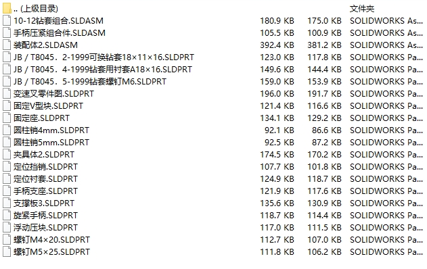Image resolution: width=427 pixels, height=269 pixels.
Task: Open the parent directory folder icon
Action: tap(7, 8)
